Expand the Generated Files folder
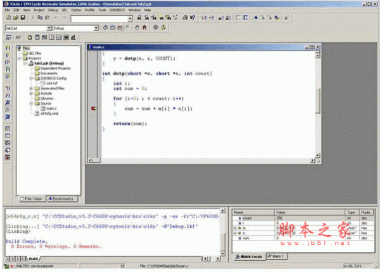Viewport: 380px width, 272px height. (x=29, y=88)
